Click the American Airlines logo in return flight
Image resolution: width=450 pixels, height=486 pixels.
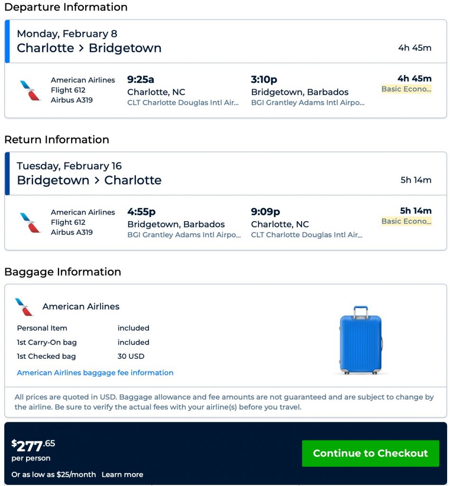point(30,222)
